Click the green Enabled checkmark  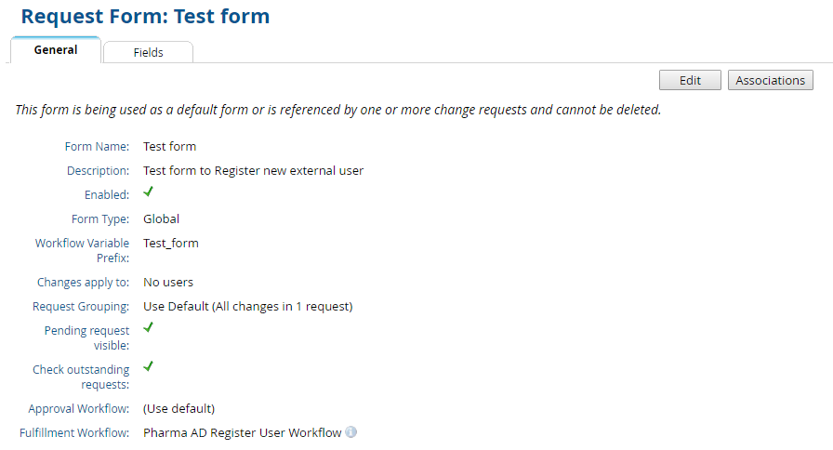(148, 192)
